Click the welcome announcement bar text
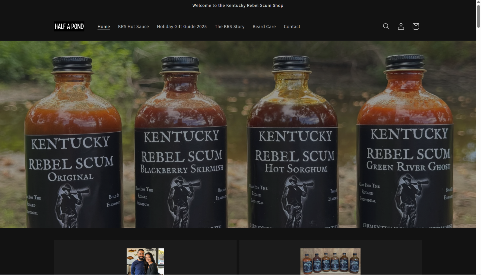 point(237,6)
